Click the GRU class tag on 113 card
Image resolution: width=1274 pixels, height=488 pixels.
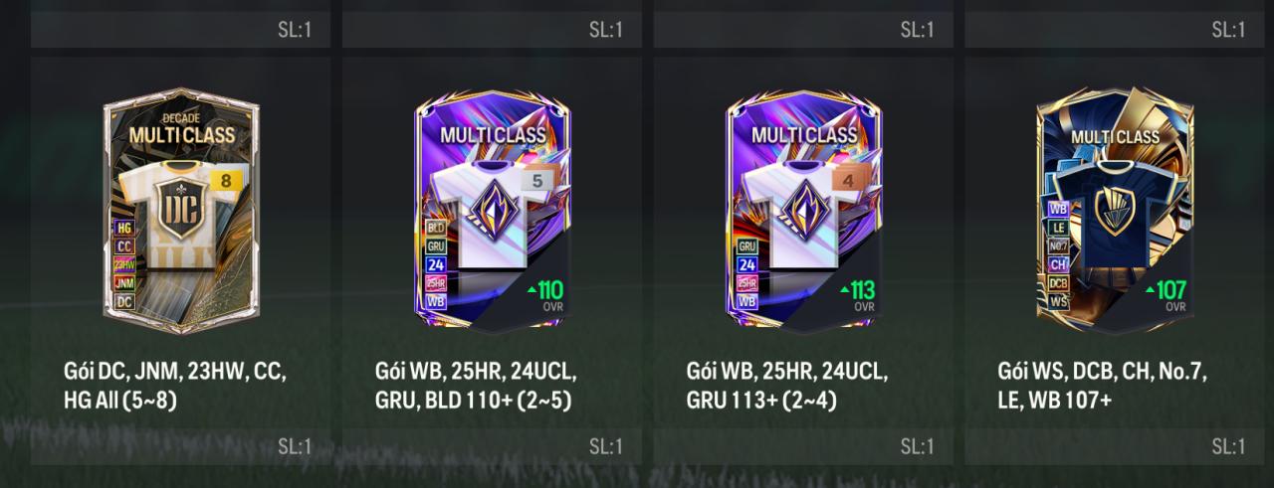click(x=746, y=245)
